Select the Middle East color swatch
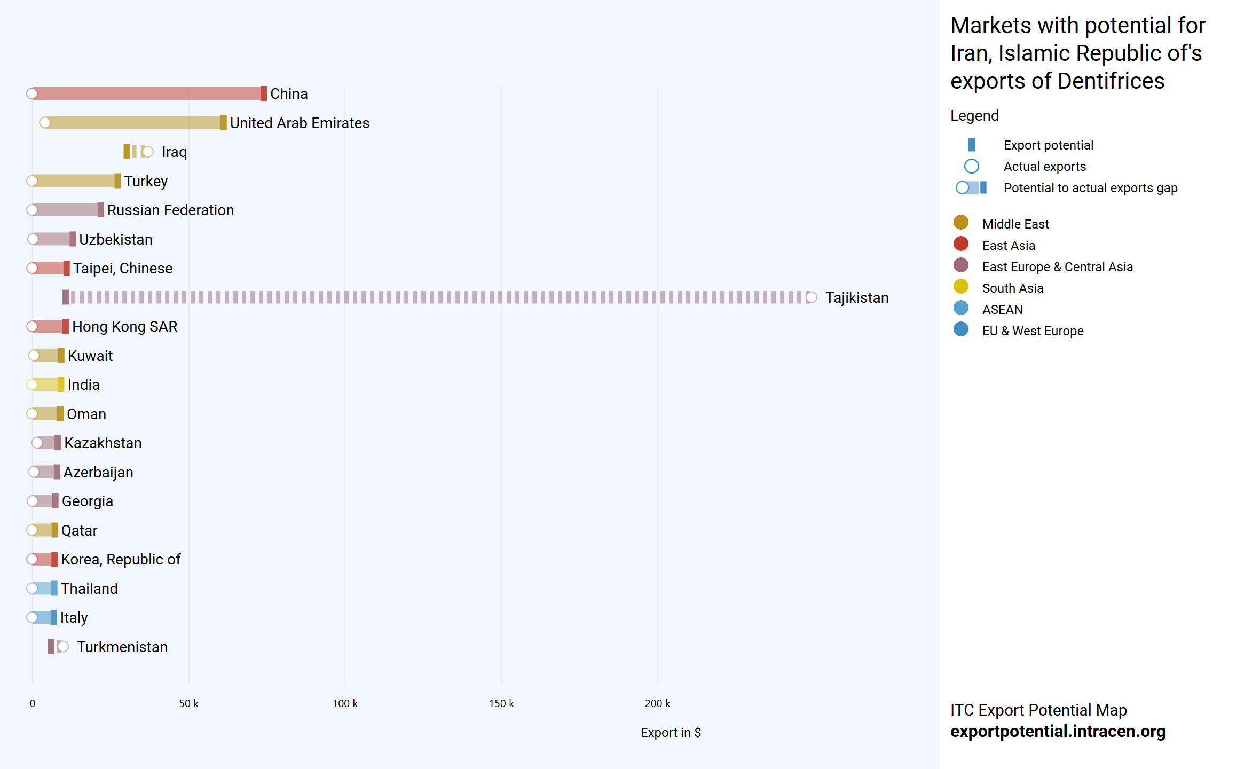 click(x=960, y=223)
